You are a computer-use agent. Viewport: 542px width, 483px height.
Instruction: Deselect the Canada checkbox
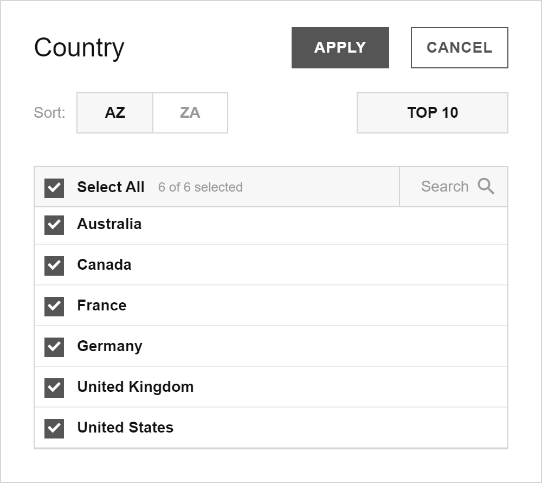point(54,265)
